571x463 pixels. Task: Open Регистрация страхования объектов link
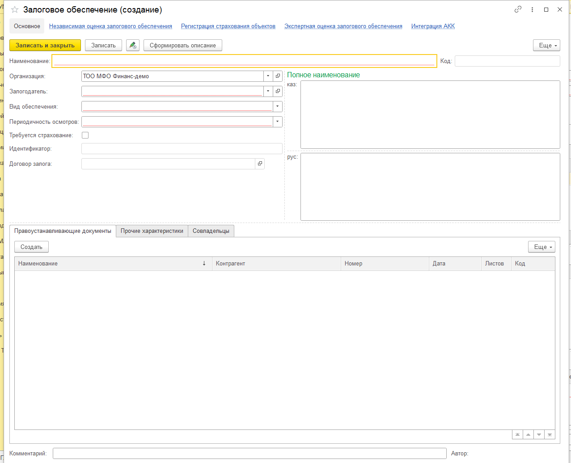pos(228,26)
